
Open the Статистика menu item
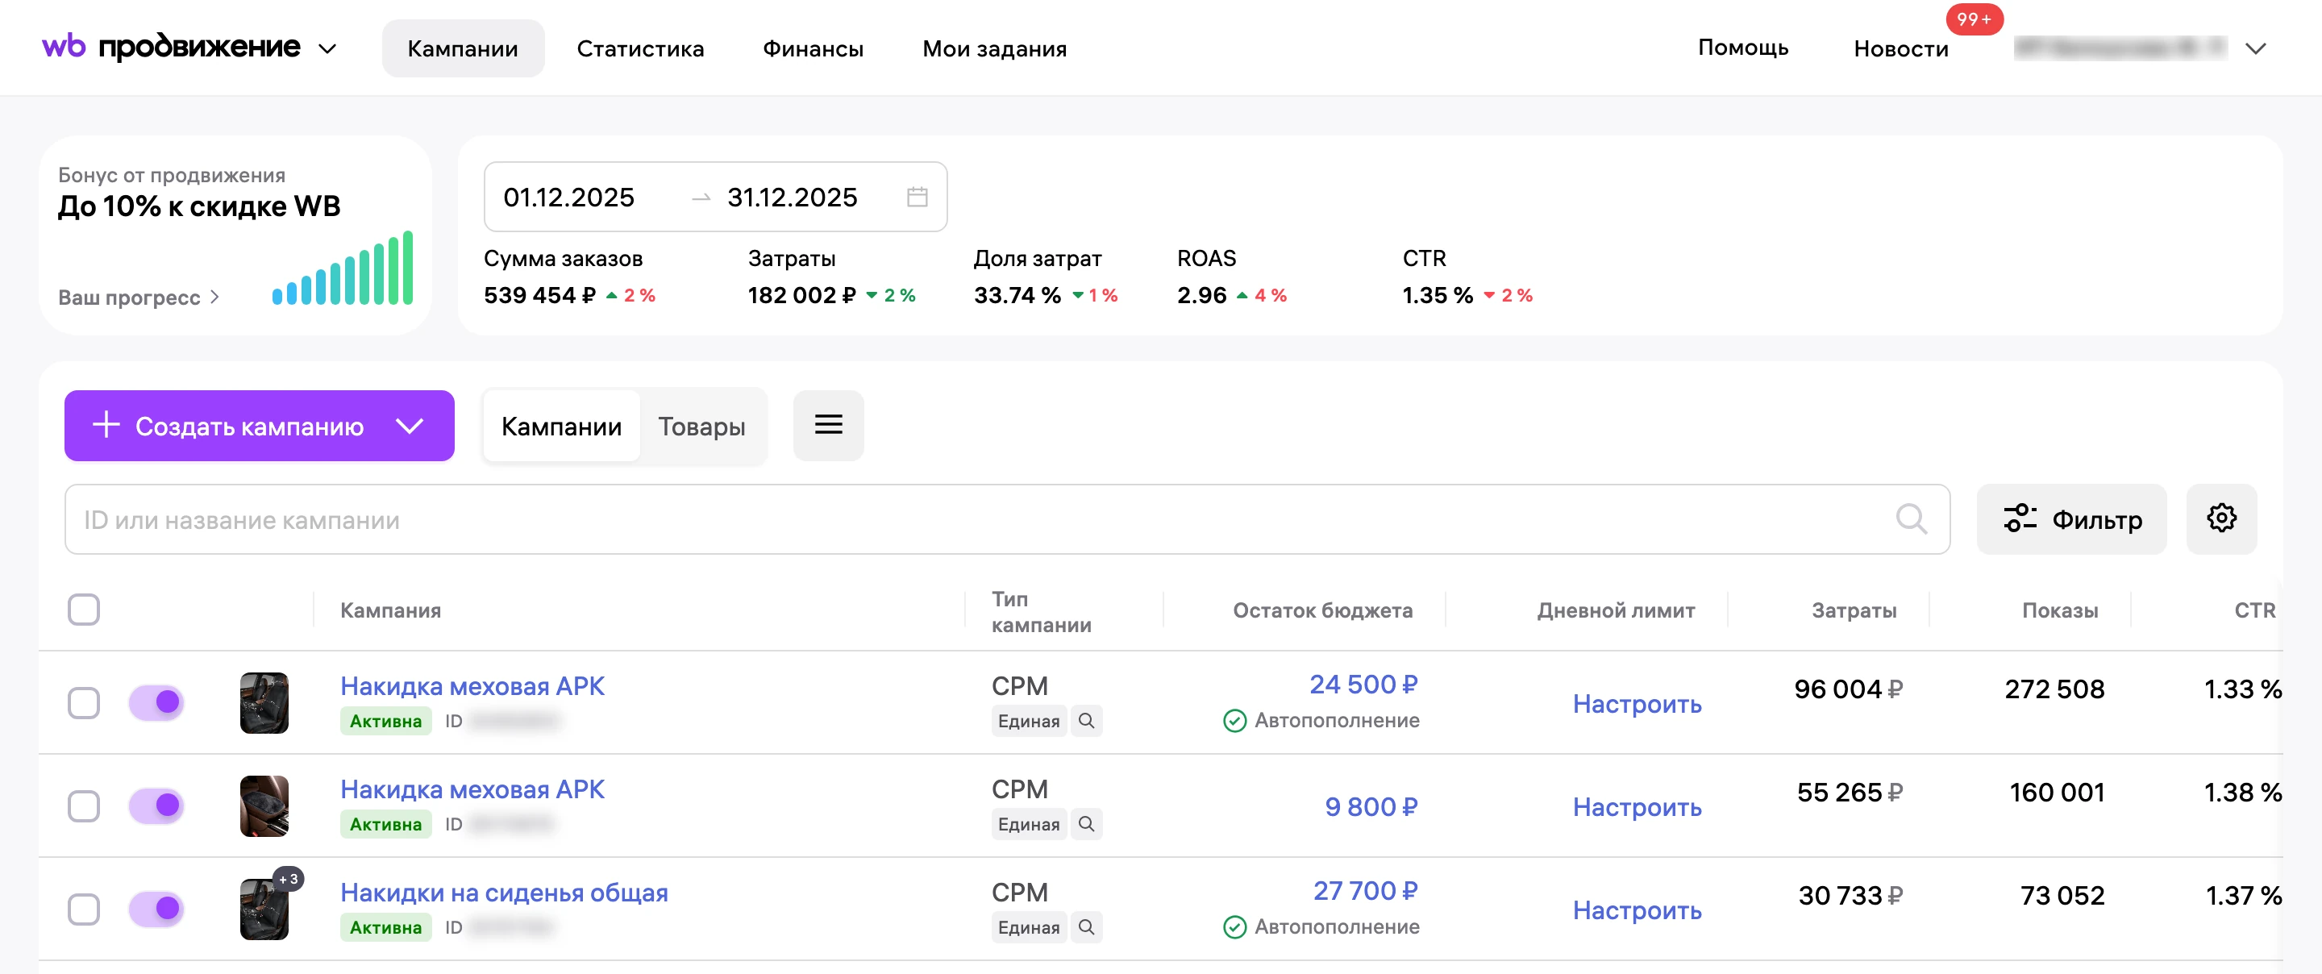click(640, 48)
